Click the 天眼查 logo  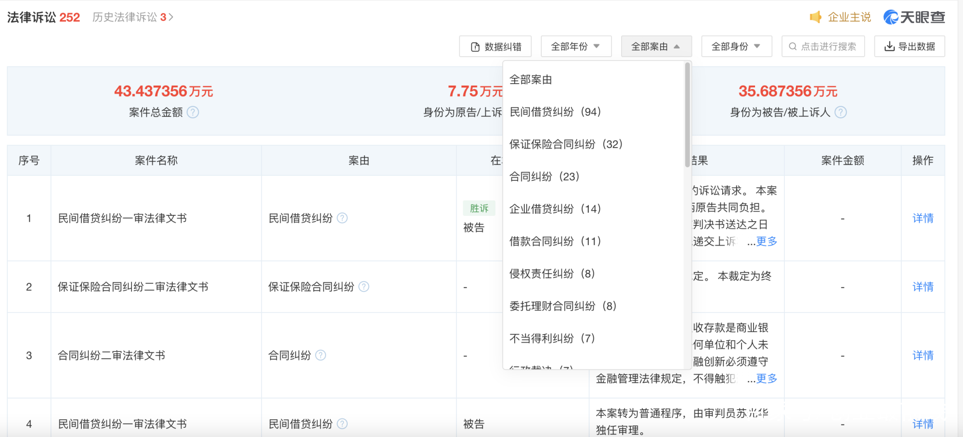tap(914, 17)
